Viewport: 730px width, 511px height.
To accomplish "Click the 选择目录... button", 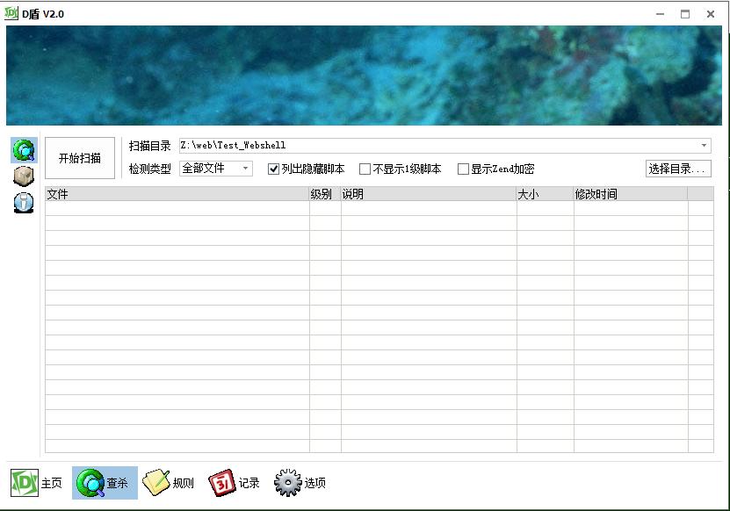I will (678, 169).
